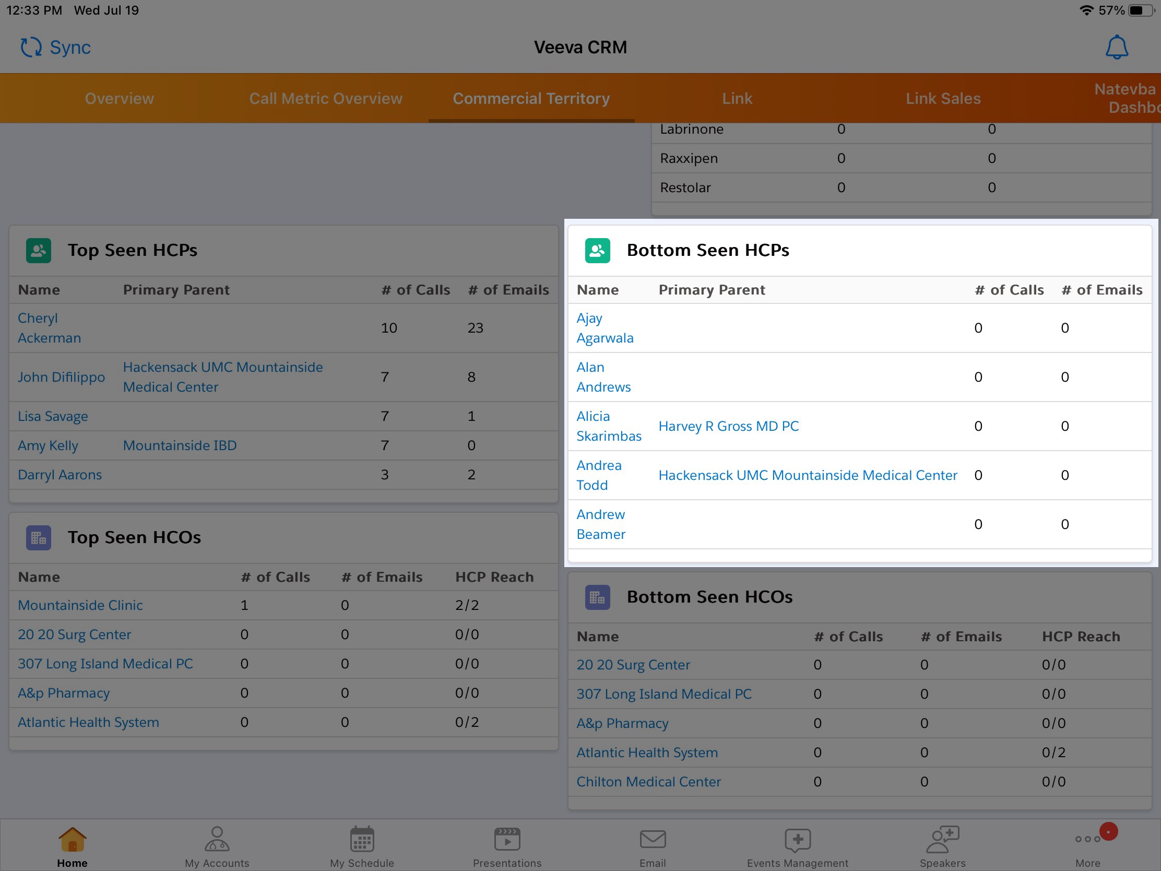Tap the Bottom Seen HCOs building icon
Viewport: 1161px width, 871px height.
pyautogui.click(x=597, y=597)
